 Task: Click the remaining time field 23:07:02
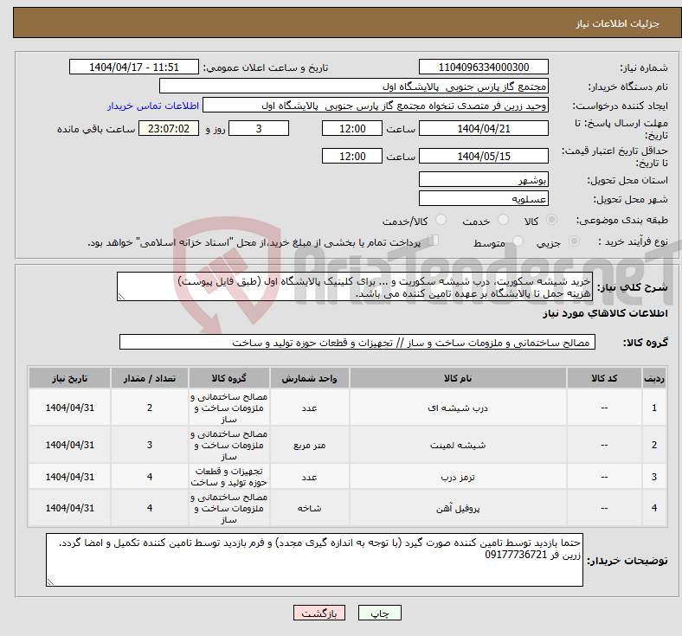(169, 129)
